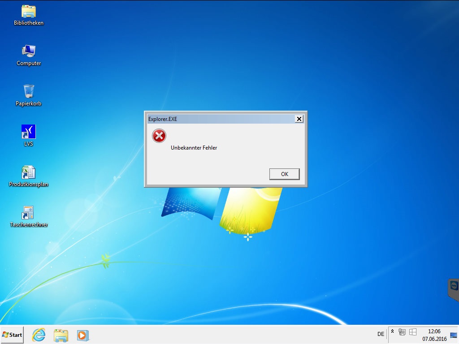Select the Computer desktop icon
This screenshot has height=344, width=459.
coord(28,56)
